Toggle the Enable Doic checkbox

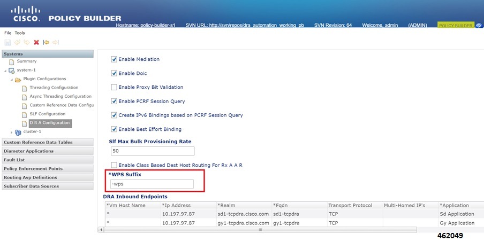(x=114, y=73)
